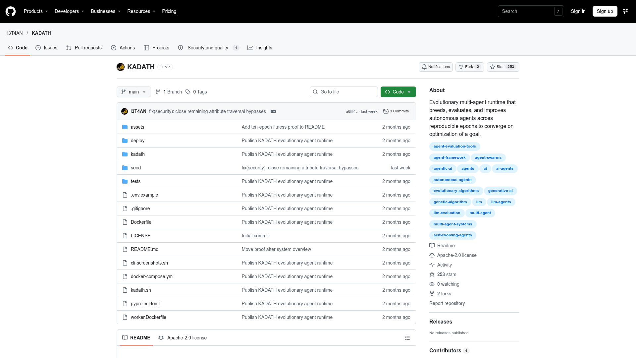Expand the Businesses menu
Viewport: 636px width, 358px height.
coord(106,11)
